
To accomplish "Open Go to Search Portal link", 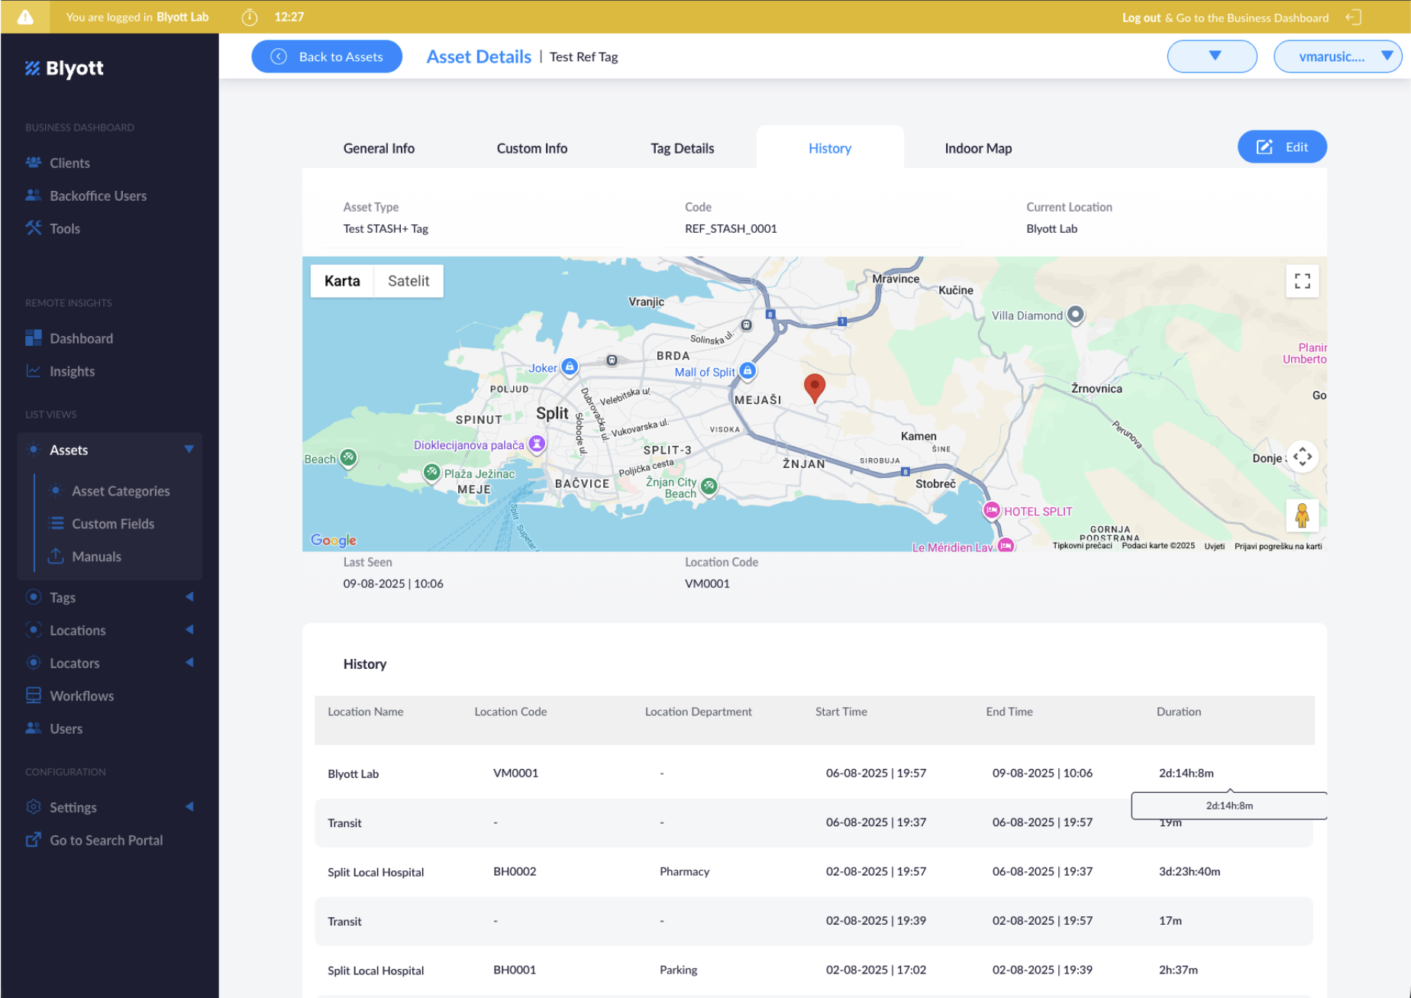I will [x=105, y=840].
